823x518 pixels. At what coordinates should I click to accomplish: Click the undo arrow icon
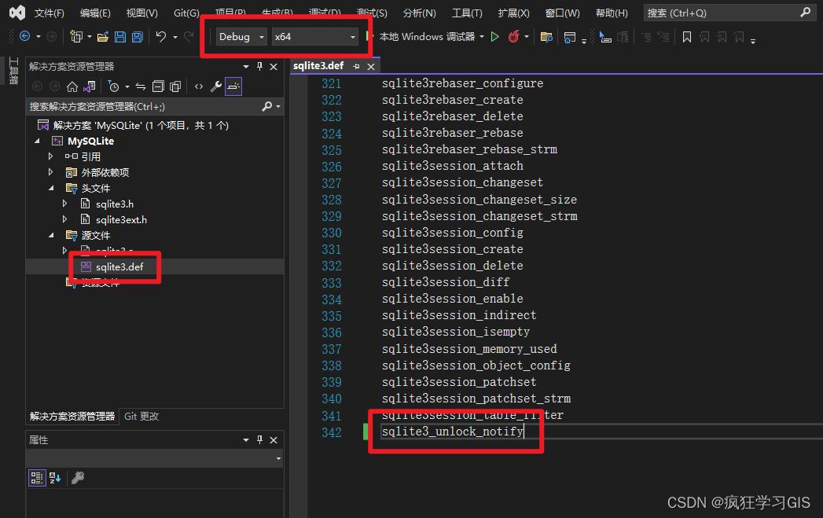pos(161,36)
